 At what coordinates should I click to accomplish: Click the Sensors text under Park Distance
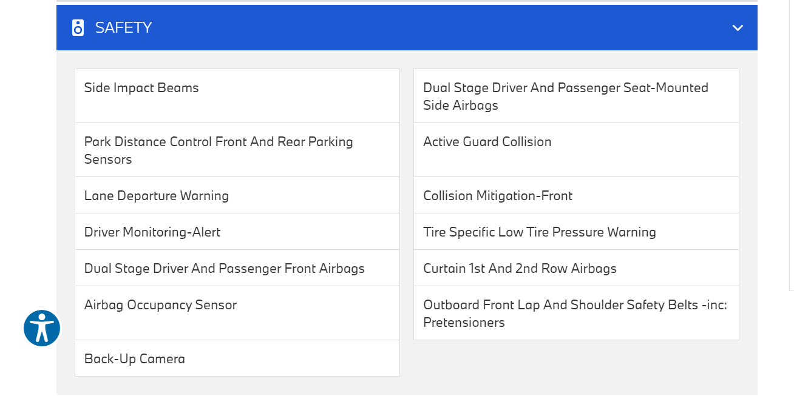[x=108, y=159]
